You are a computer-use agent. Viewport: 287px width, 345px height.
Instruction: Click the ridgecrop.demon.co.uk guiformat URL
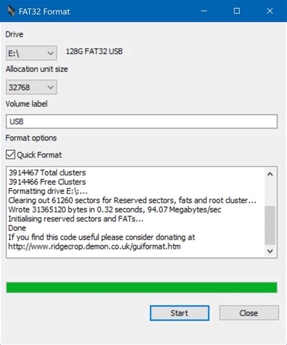[94, 246]
